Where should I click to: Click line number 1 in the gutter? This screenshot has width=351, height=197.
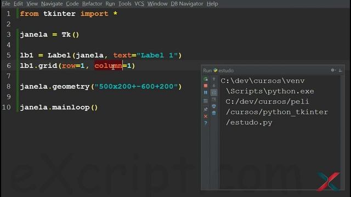tap(9, 14)
